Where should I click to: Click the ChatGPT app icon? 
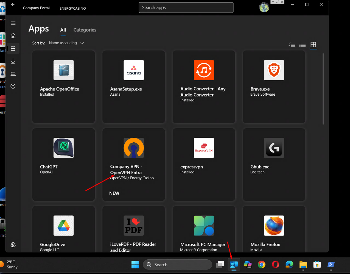63,148
